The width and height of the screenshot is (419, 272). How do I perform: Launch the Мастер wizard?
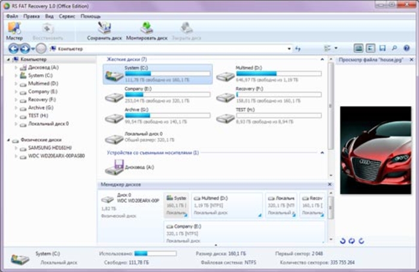(14, 31)
